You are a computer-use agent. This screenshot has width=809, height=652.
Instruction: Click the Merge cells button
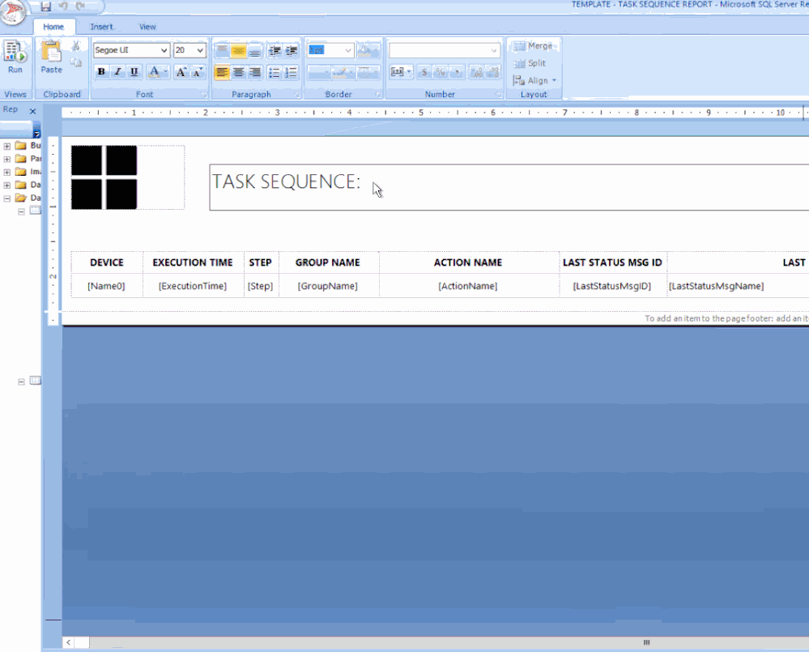coord(534,46)
